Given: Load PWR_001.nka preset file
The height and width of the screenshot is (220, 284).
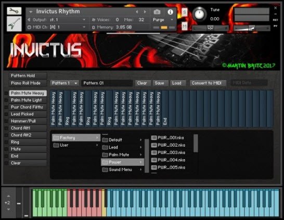Looking at the screenshot, I should (x=168, y=138).
